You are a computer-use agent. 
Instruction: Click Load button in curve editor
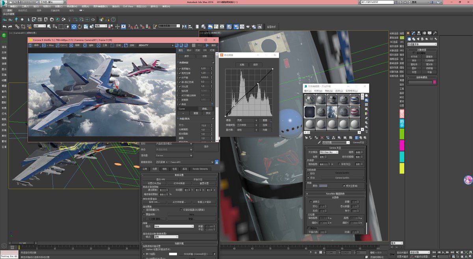tap(242, 65)
